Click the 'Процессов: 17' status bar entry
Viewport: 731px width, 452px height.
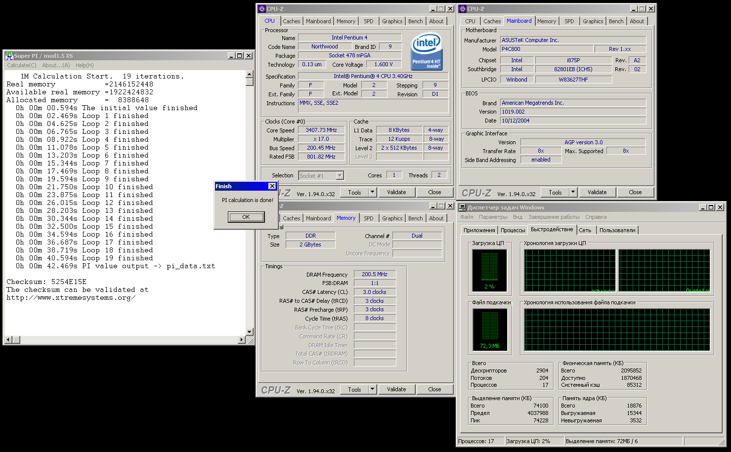click(x=480, y=441)
